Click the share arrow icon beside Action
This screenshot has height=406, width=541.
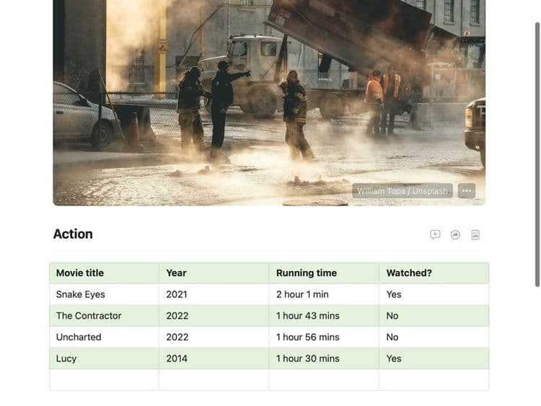[455, 234]
